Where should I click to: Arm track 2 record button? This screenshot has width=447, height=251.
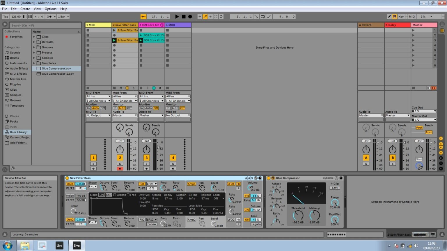[120, 168]
